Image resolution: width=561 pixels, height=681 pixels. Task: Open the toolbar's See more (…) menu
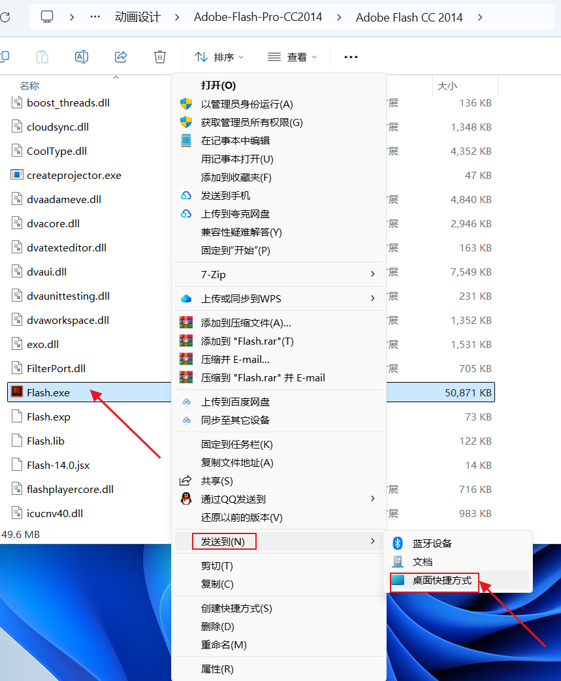pyautogui.click(x=351, y=57)
